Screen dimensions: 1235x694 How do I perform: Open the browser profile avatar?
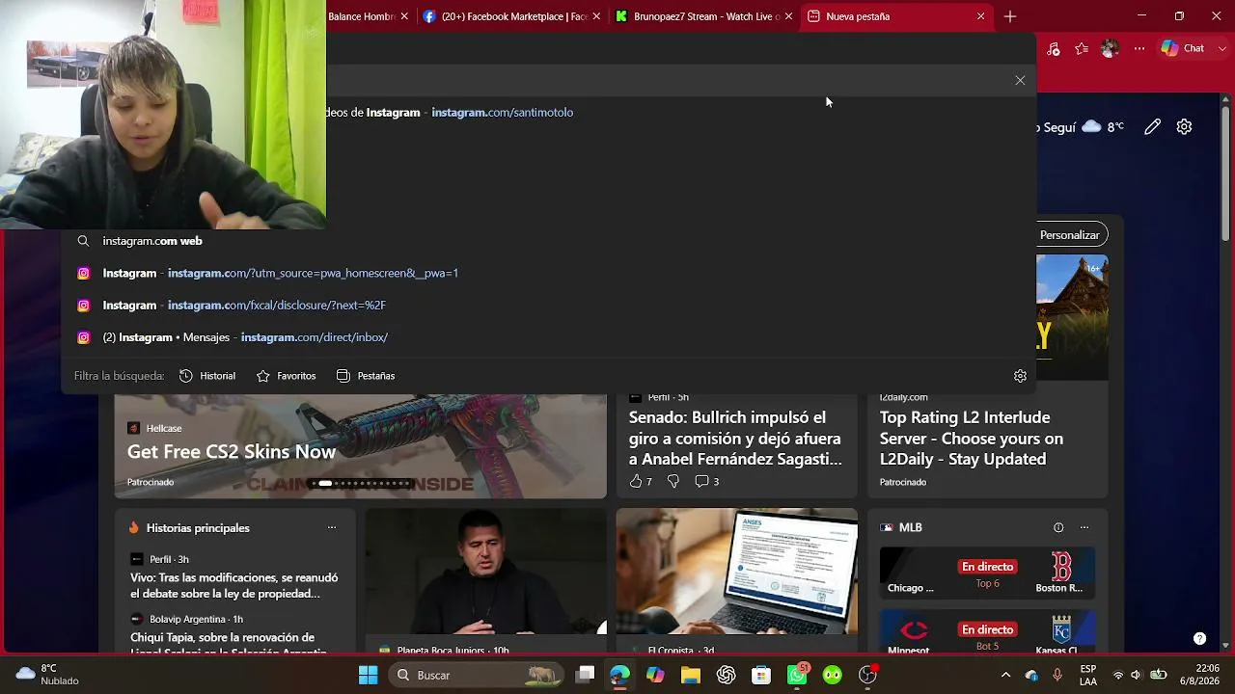1111,48
